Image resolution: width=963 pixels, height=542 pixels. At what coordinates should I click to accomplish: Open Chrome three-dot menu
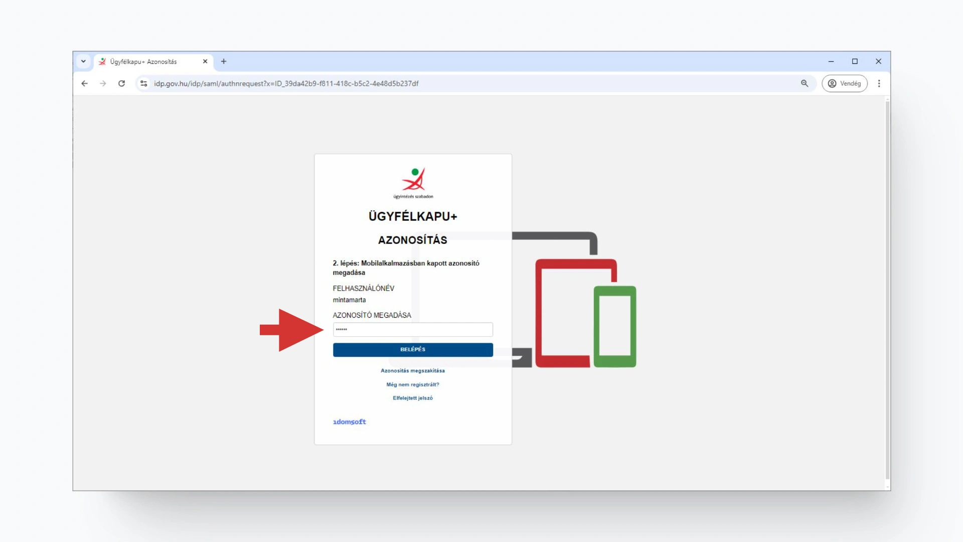click(879, 83)
